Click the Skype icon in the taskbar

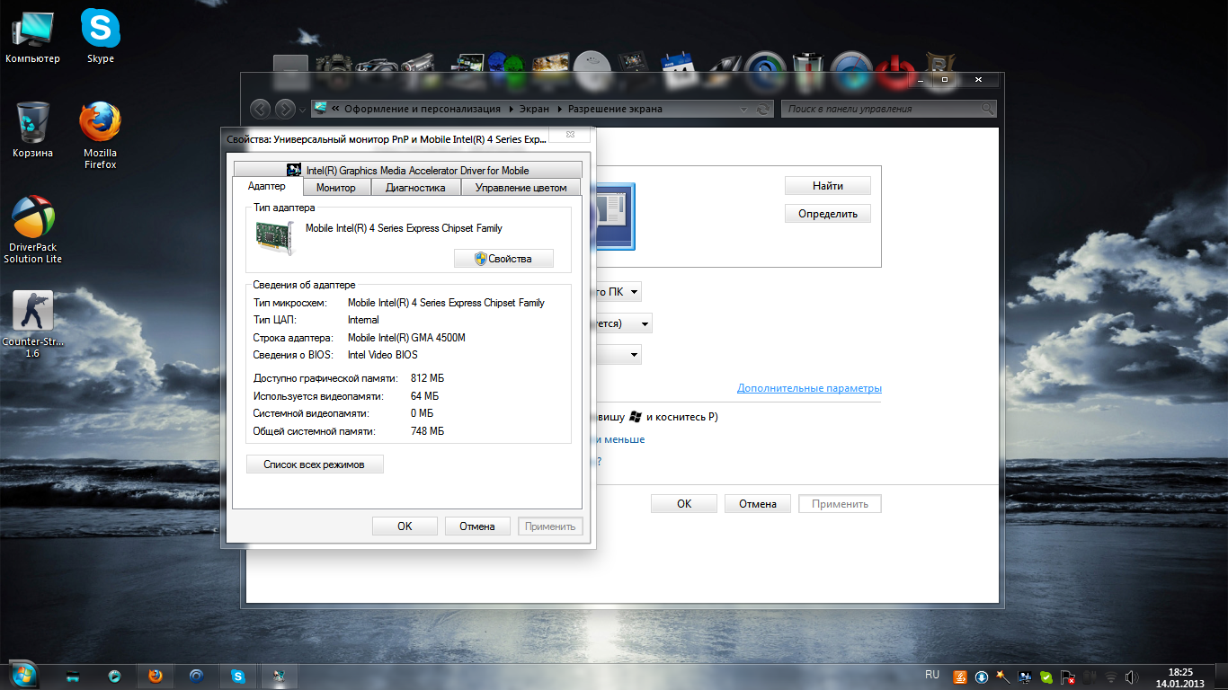click(x=238, y=677)
